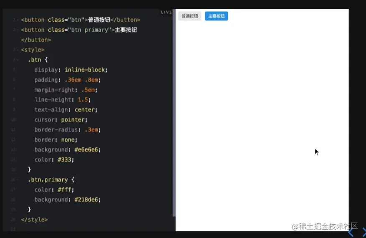Click the standalone '</button>' closing tag line
Screen dimensions: 366x238
(x=36, y=40)
